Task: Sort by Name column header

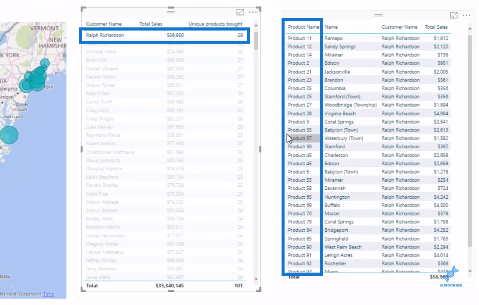Action: (331, 27)
